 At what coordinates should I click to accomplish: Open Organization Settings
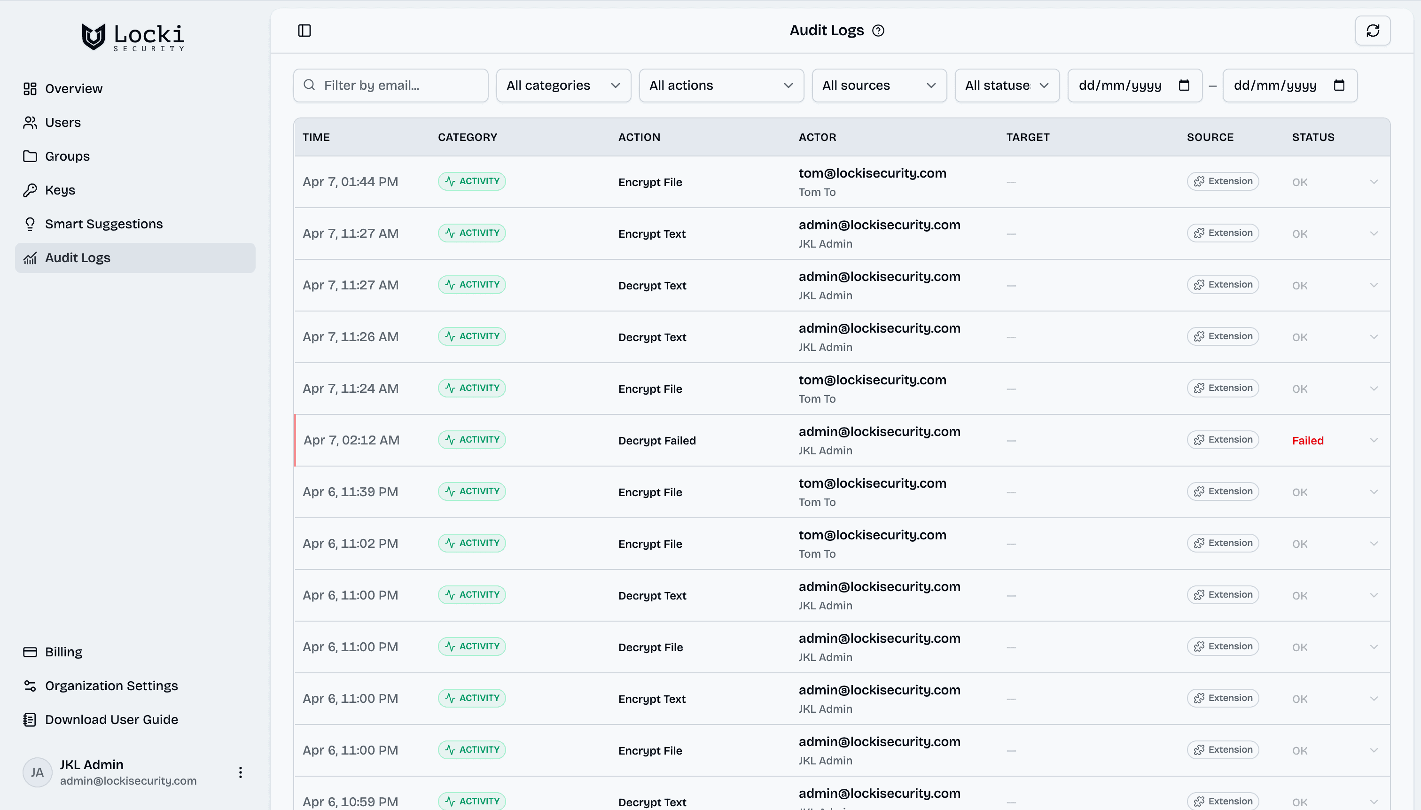coord(135,686)
